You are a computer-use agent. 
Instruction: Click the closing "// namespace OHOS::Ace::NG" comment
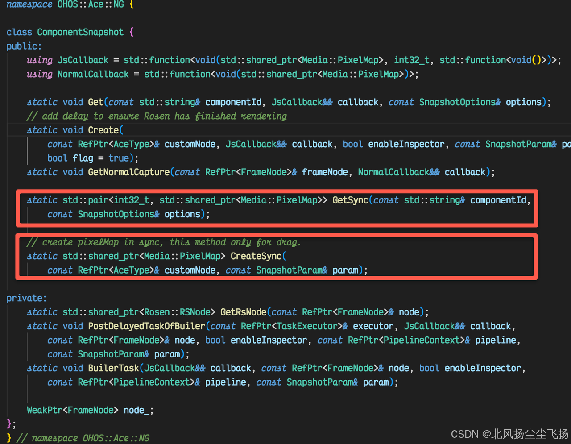coord(83,438)
